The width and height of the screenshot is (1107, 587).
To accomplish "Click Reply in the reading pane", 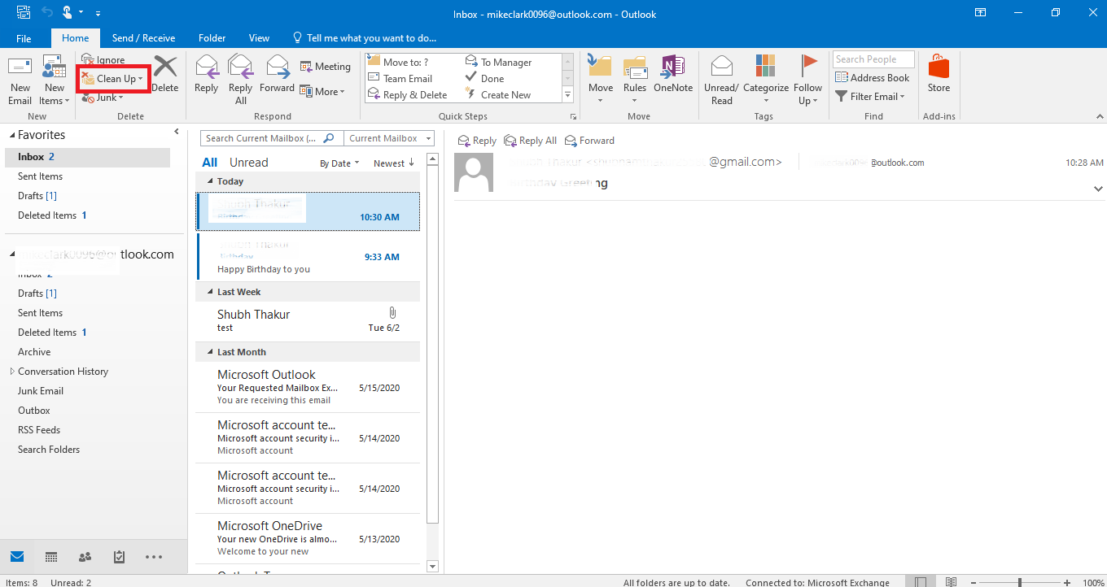I will click(x=477, y=141).
